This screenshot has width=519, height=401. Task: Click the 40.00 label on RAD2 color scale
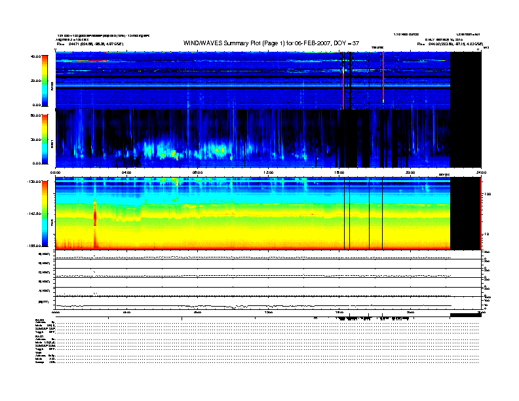tap(35, 57)
